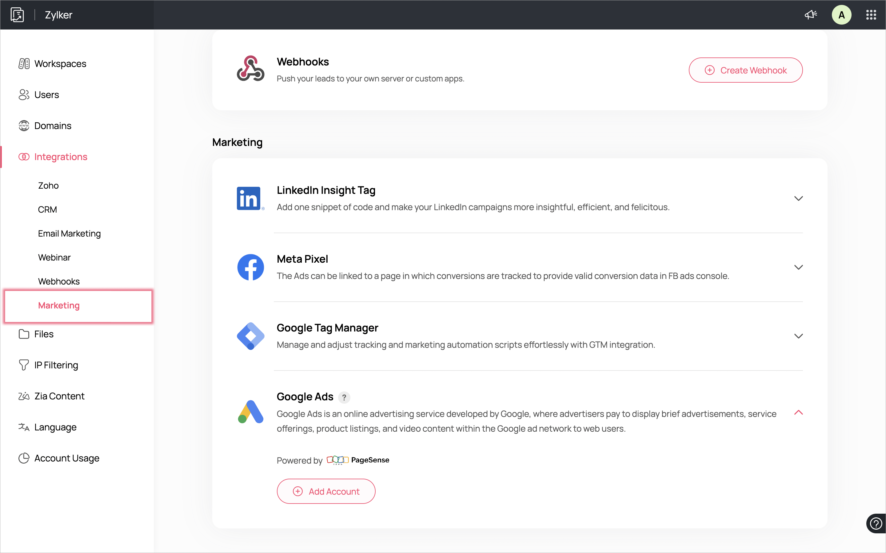The width and height of the screenshot is (886, 553).
Task: Click the Create Webhook button
Action: (x=745, y=70)
